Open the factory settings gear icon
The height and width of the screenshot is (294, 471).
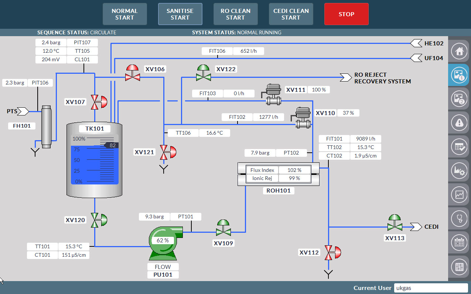pyautogui.click(x=459, y=170)
